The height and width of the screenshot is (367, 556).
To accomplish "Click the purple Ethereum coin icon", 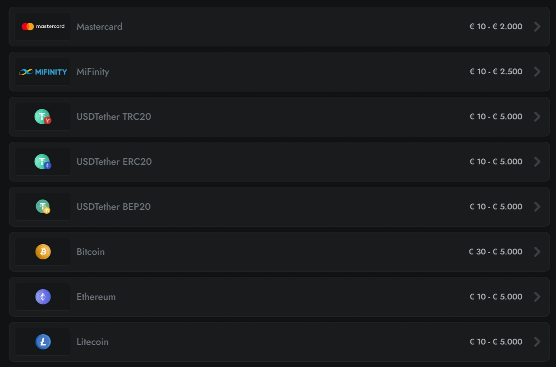I will [x=43, y=297].
